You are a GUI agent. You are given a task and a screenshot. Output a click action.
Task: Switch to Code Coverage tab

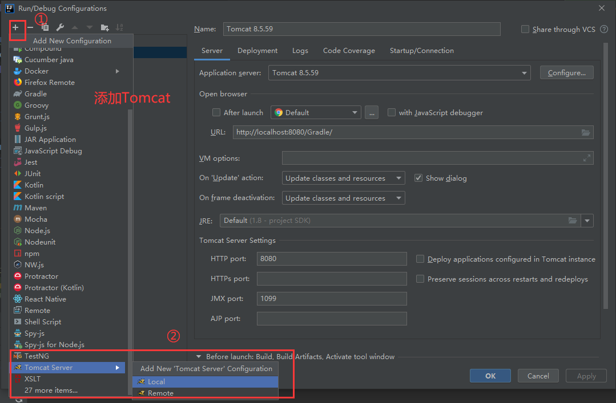click(x=349, y=51)
